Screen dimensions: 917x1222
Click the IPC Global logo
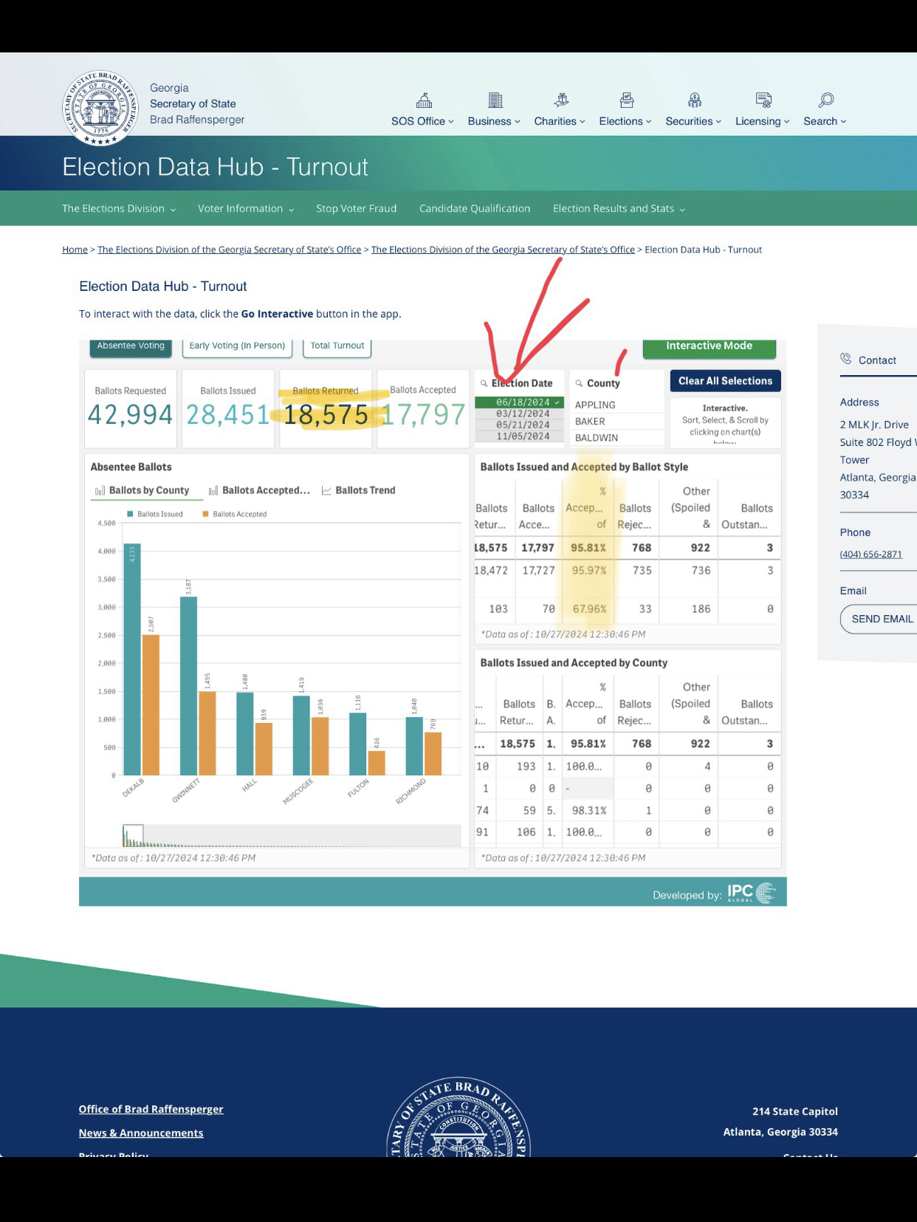[752, 893]
